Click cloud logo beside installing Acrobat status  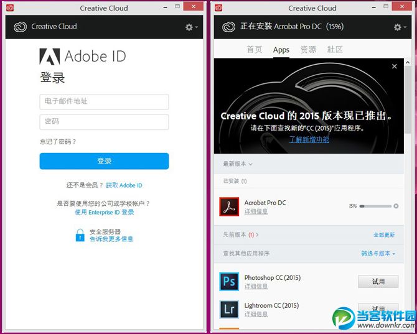click(228, 27)
